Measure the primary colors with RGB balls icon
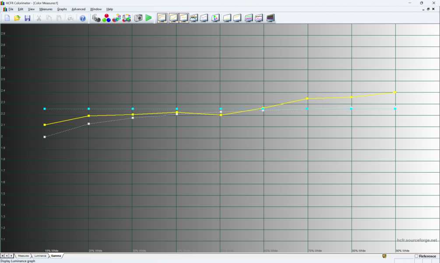This screenshot has height=263, width=440. pyautogui.click(x=106, y=18)
